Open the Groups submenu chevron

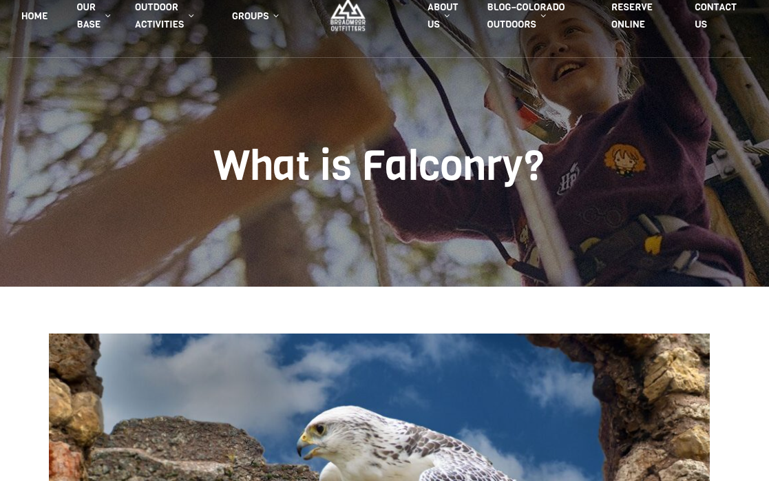[276, 16]
